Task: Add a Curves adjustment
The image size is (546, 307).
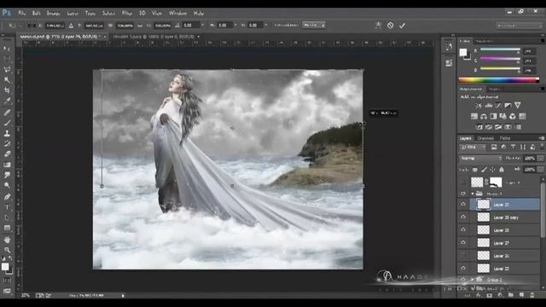Action: (498, 106)
